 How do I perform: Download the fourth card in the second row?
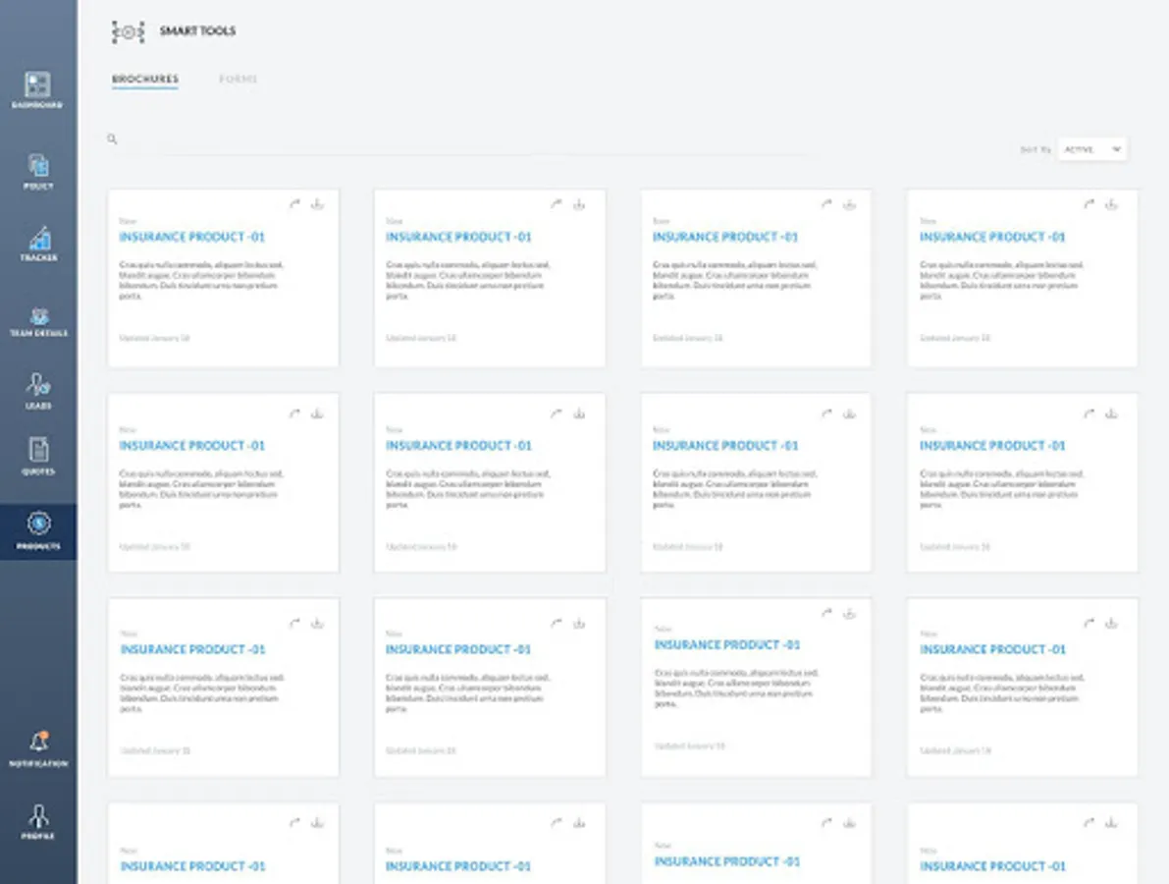(x=1112, y=414)
